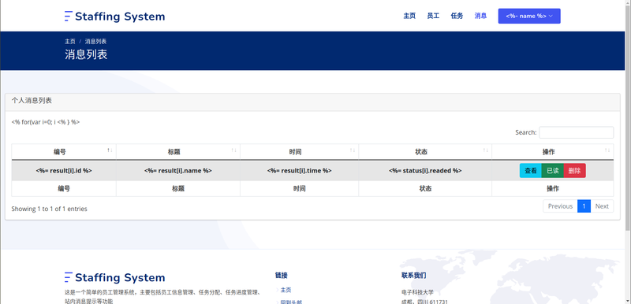
Task: Open the 主页 navigation menu item
Action: point(409,16)
